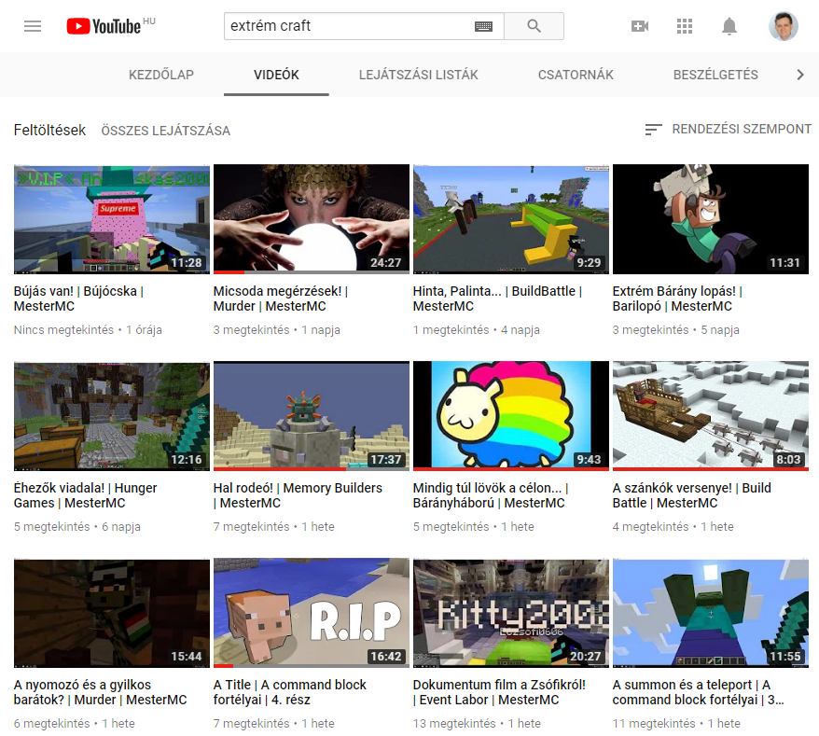This screenshot has height=736, width=819.
Task: Open the hamburger guide menu
Action: click(33, 26)
